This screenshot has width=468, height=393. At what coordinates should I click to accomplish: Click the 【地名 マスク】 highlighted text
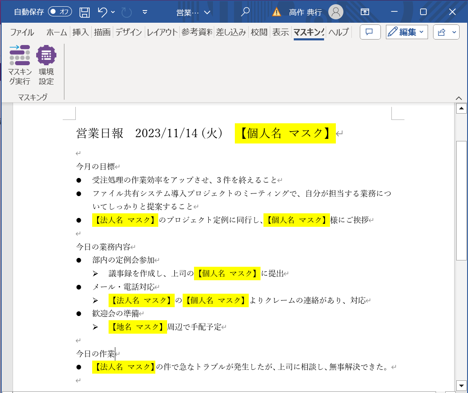click(138, 327)
